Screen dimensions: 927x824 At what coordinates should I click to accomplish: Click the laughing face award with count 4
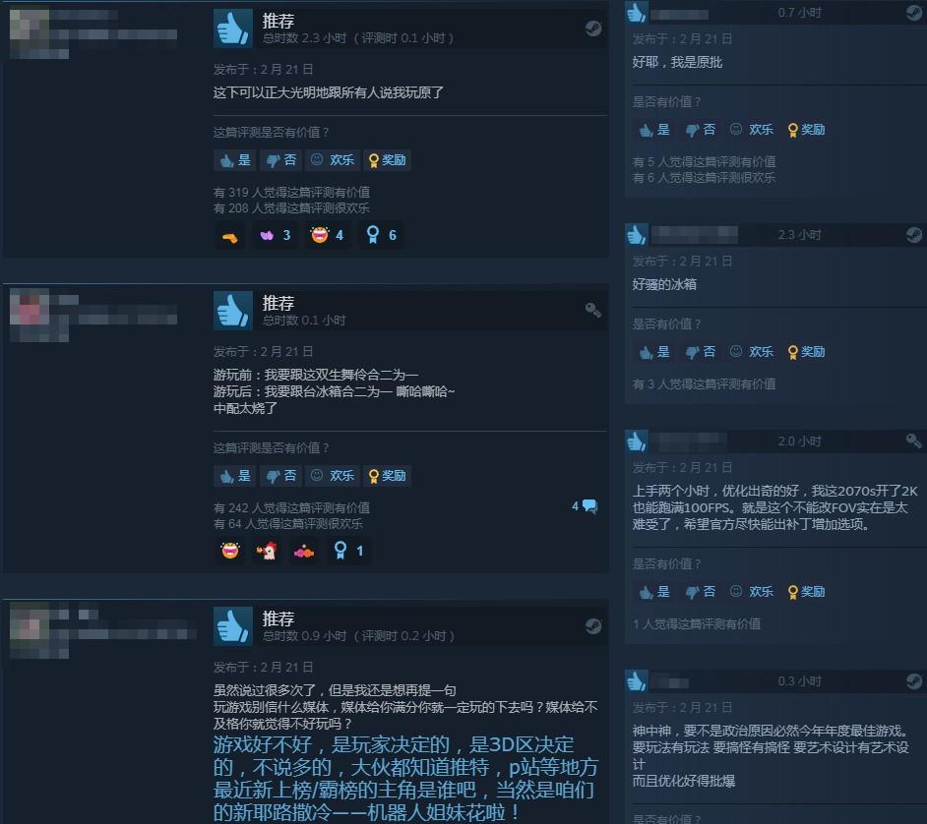[327, 235]
